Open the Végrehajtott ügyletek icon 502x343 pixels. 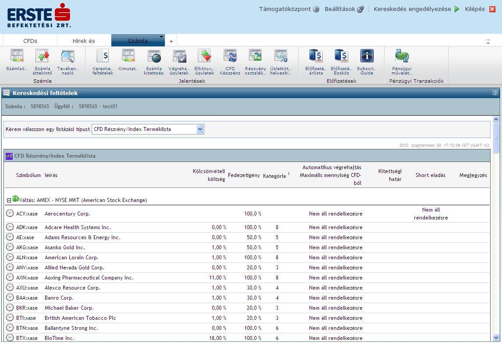coord(179,56)
